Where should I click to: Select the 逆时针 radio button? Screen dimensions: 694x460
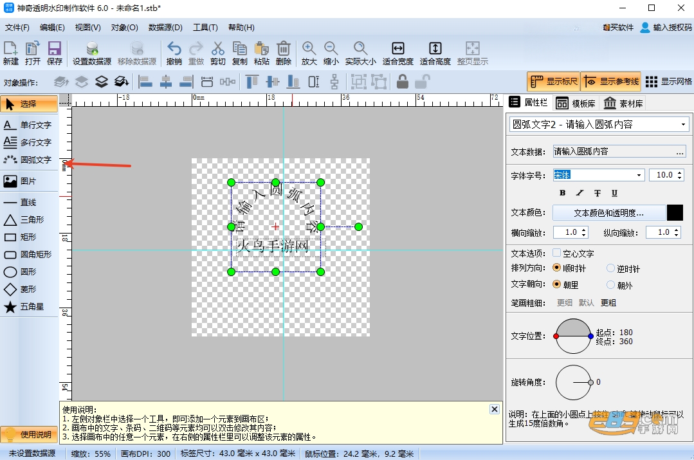[x=611, y=268]
